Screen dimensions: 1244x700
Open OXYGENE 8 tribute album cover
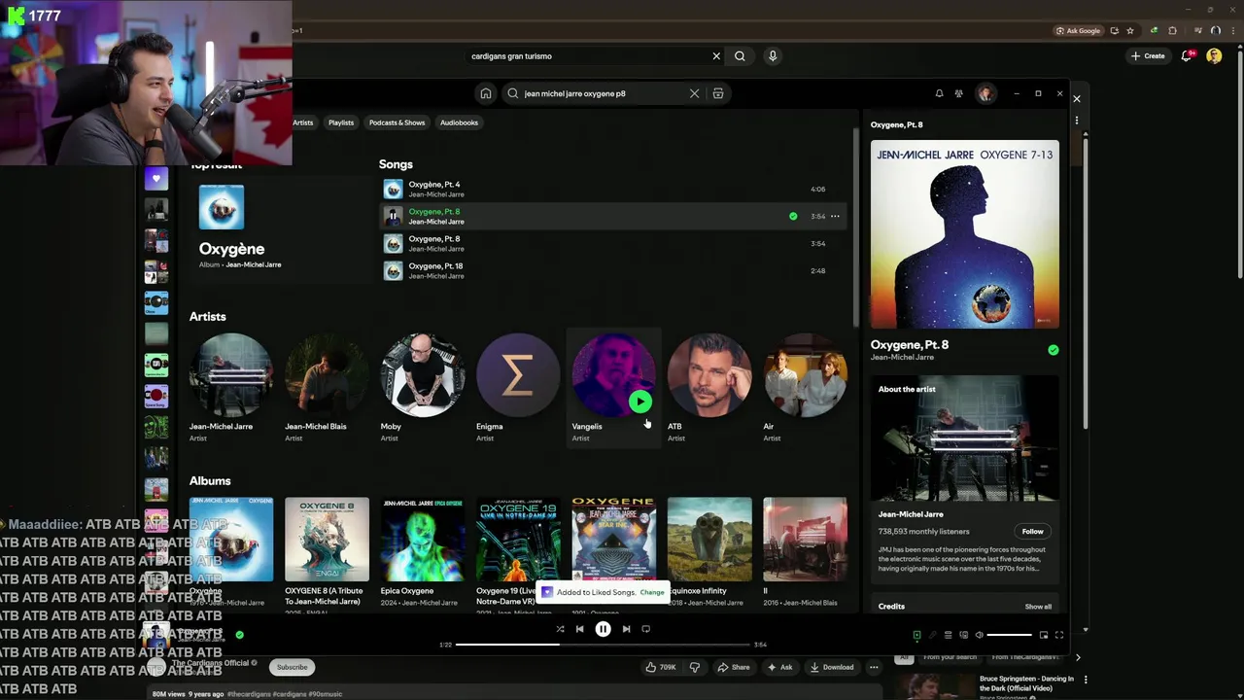(327, 540)
